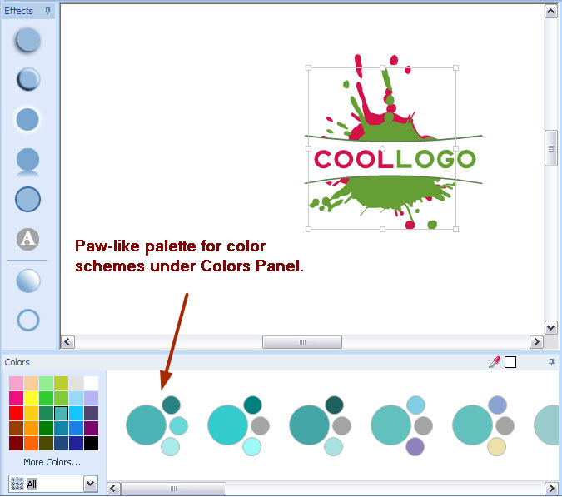
Task: Pin the Effects panel
Action: pyautogui.click(x=47, y=11)
